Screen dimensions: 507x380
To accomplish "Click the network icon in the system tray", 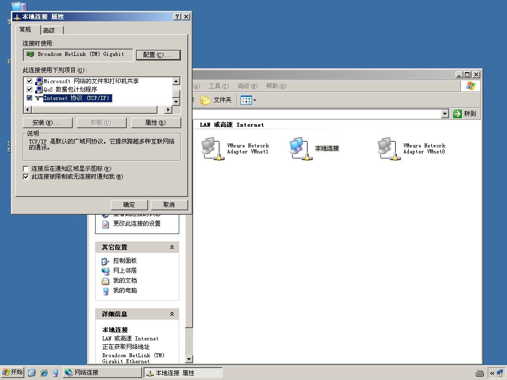I will [x=500, y=373].
